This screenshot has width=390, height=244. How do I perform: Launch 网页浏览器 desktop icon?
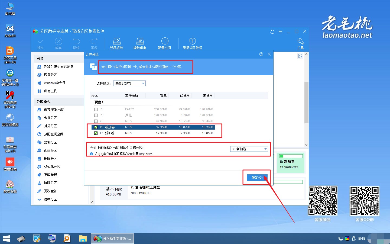coord(10,120)
